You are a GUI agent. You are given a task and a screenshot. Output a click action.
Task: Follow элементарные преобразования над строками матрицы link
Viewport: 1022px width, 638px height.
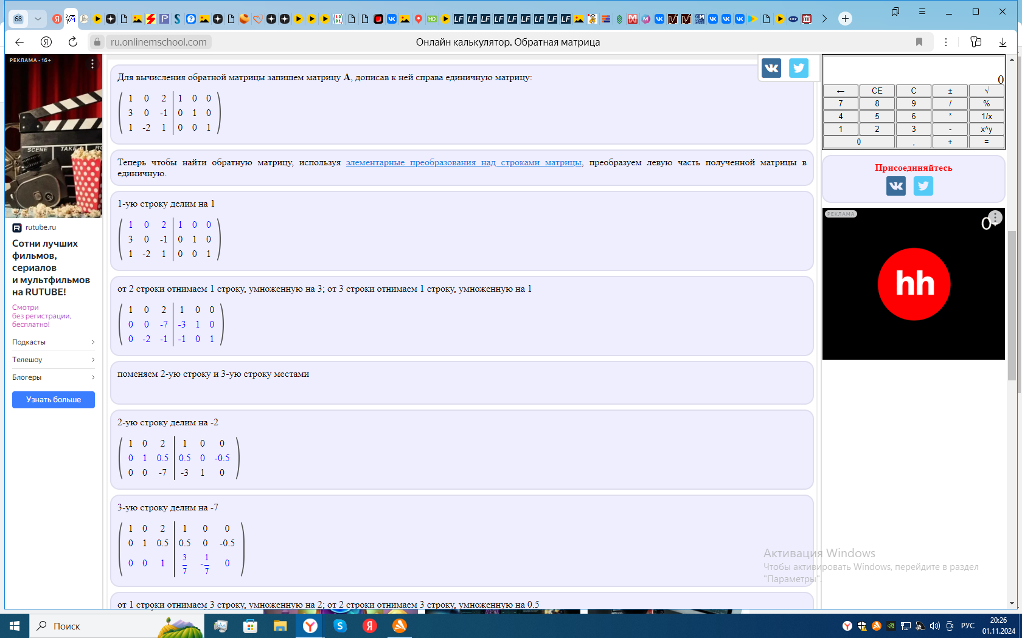[x=464, y=162]
